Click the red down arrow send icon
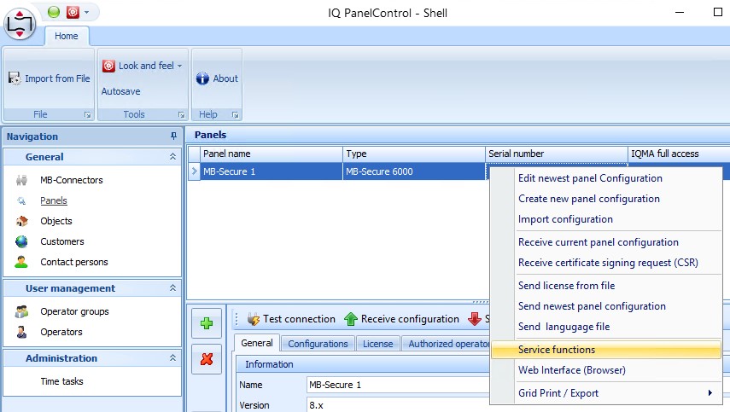 pyautogui.click(x=475, y=319)
